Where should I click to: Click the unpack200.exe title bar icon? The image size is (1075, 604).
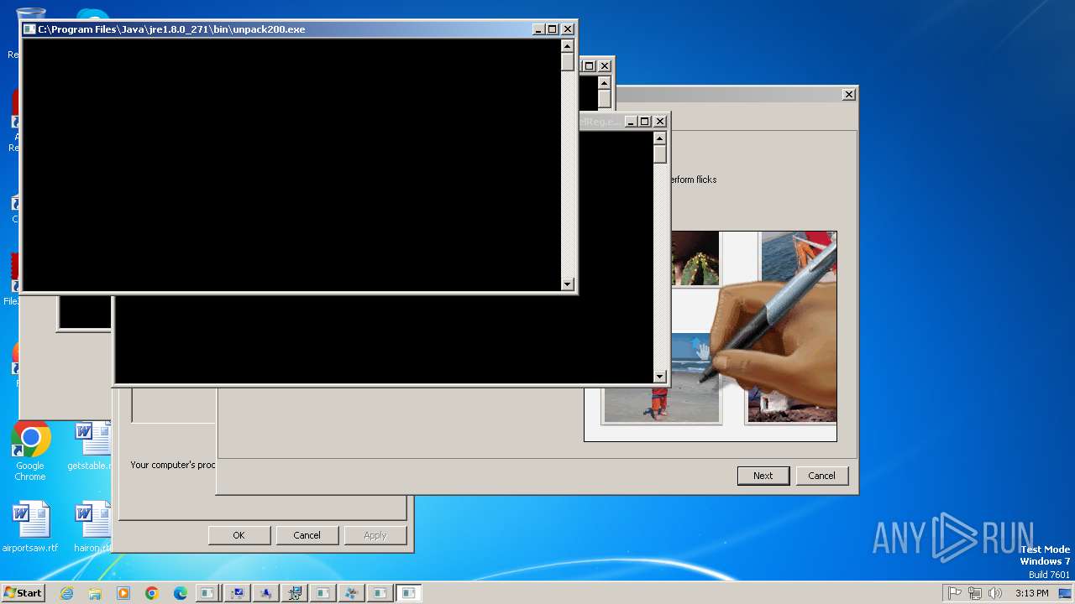tap(29, 29)
